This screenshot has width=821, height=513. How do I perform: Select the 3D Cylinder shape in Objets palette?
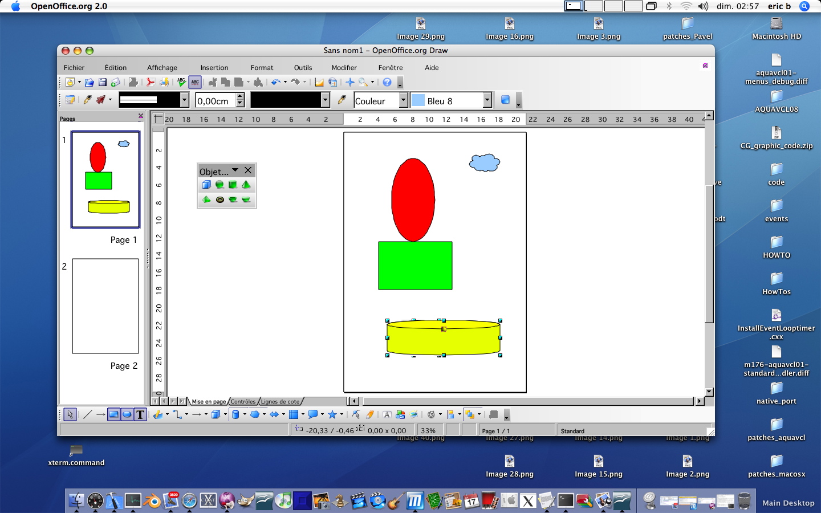[x=233, y=185]
